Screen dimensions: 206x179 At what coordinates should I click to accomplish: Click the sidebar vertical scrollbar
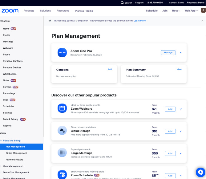(x=43, y=76)
